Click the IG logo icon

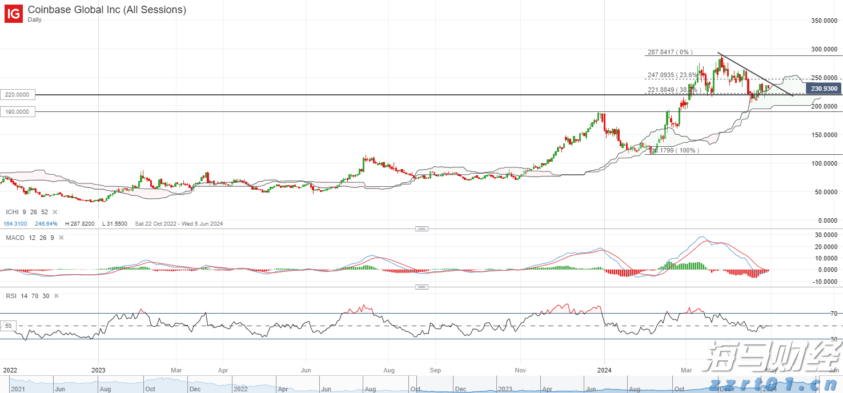13,14
